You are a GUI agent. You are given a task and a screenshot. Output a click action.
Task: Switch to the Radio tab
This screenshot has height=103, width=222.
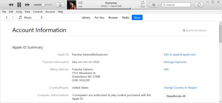[126, 18]
